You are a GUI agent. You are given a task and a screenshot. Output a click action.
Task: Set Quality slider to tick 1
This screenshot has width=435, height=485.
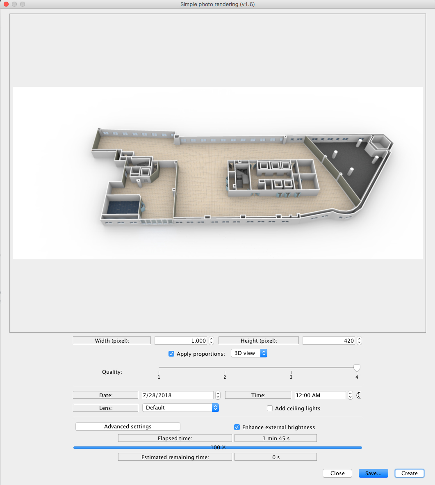(159, 368)
